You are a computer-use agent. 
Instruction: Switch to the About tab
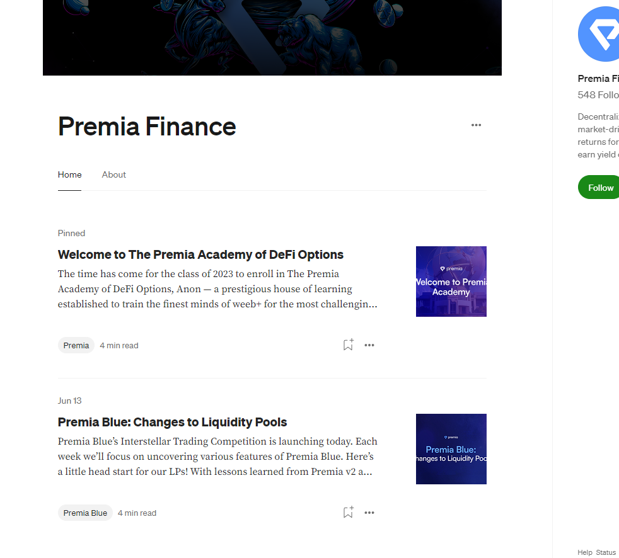[x=114, y=174]
